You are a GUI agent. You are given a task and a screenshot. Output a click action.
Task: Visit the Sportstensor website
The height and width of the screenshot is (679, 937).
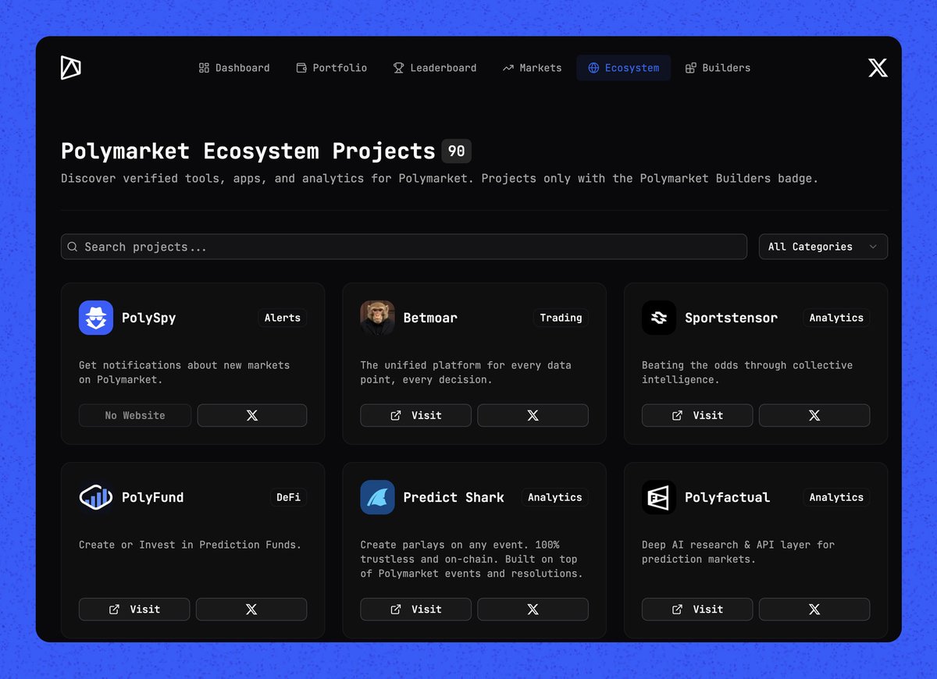(x=697, y=415)
